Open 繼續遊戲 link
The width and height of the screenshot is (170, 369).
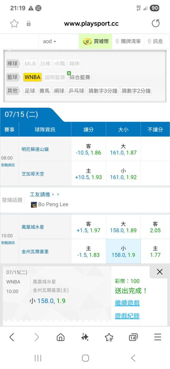[127, 303]
